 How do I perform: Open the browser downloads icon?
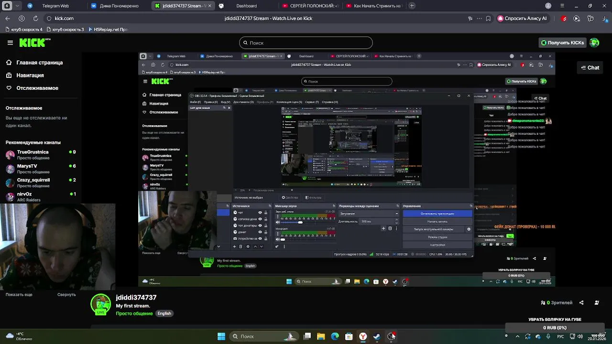pos(604,18)
